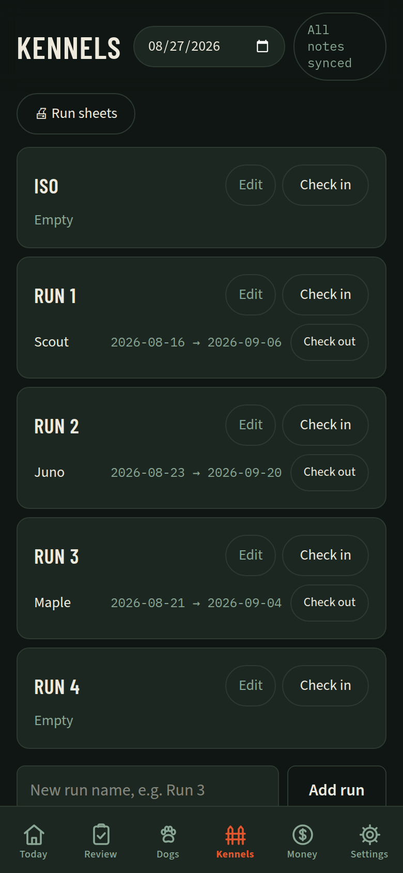
Task: Open the calendar date picker icon
Action: pyautogui.click(x=262, y=47)
